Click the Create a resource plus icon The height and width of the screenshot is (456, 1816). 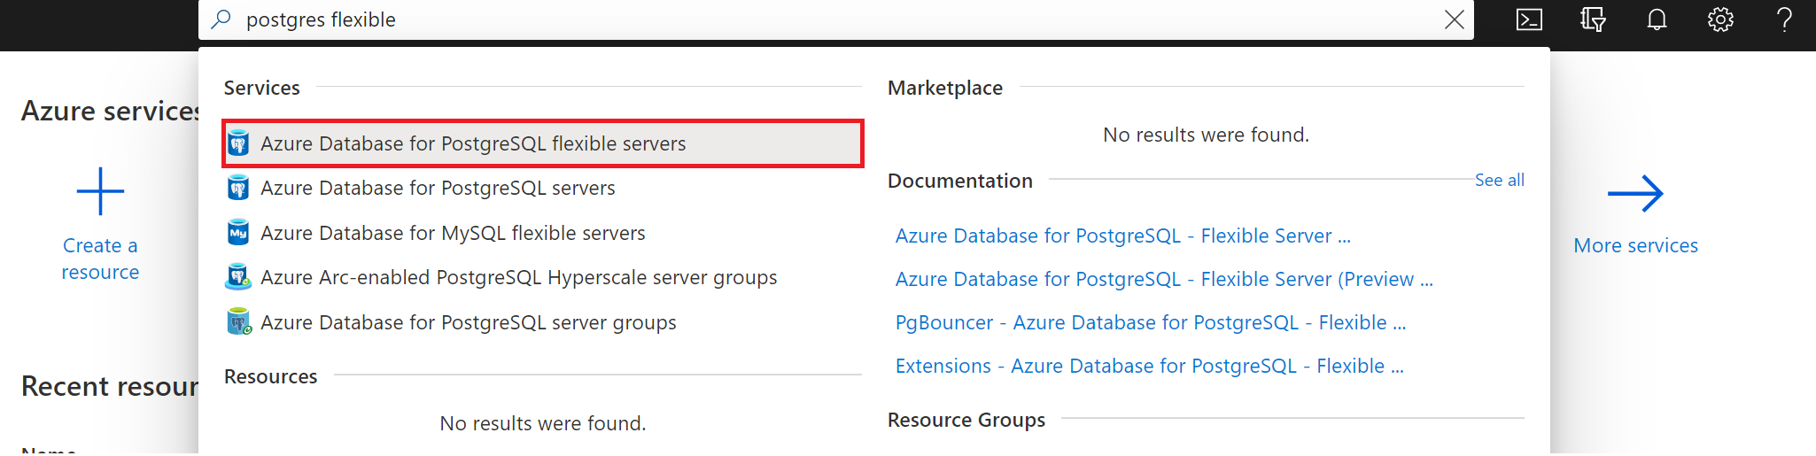pyautogui.click(x=100, y=191)
